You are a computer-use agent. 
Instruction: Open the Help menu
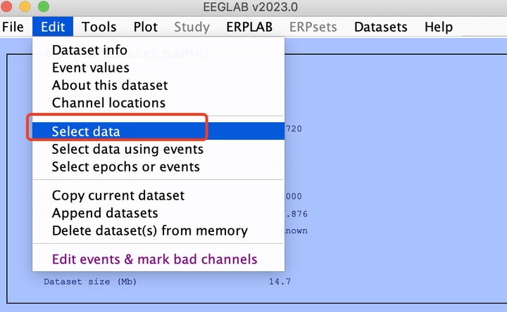(439, 27)
